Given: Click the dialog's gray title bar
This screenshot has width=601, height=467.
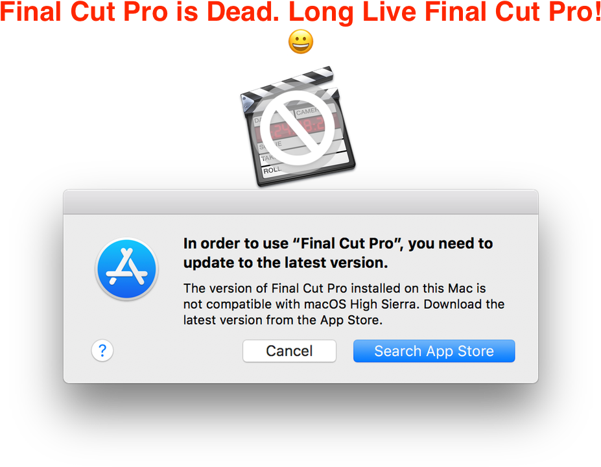Looking at the screenshot, I should (301, 202).
